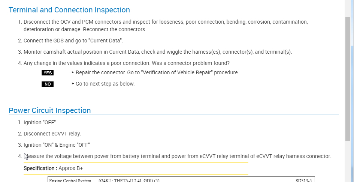Click the "Disconnect eCVVT relay" step
Viewport: 354px width, 182px height.
tap(52, 134)
